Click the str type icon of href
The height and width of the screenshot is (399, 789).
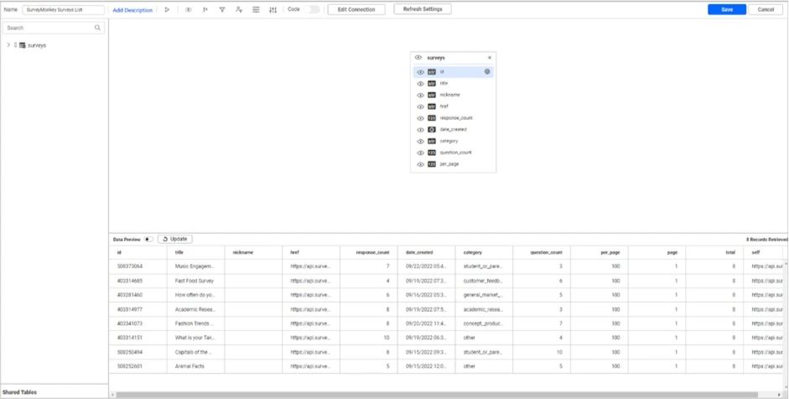(432, 106)
